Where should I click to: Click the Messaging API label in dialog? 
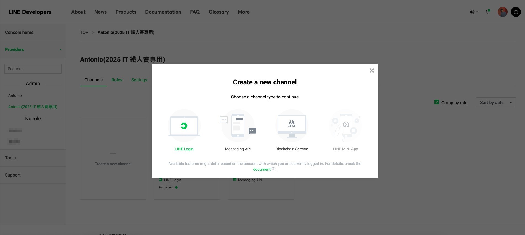coord(238,149)
